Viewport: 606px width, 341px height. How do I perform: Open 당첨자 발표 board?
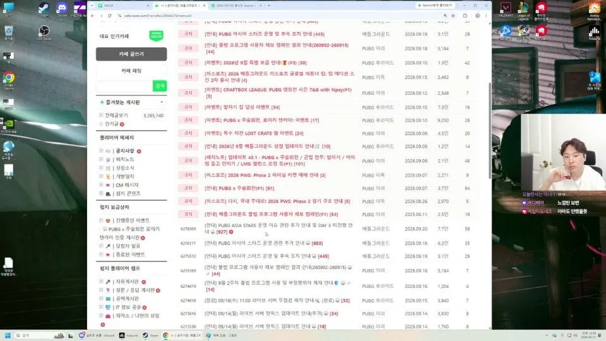(x=128, y=246)
